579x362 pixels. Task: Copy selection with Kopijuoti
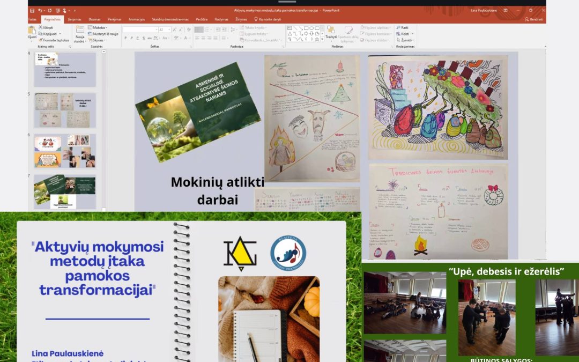48,34
